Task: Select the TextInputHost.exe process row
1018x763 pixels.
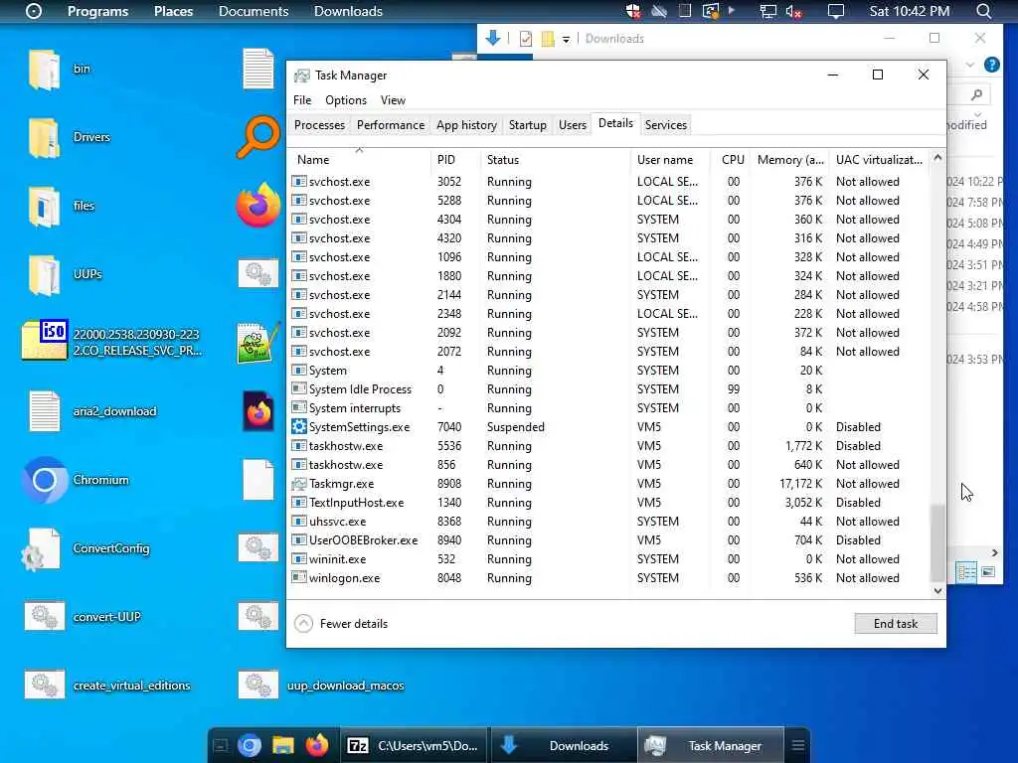Action: click(608, 502)
